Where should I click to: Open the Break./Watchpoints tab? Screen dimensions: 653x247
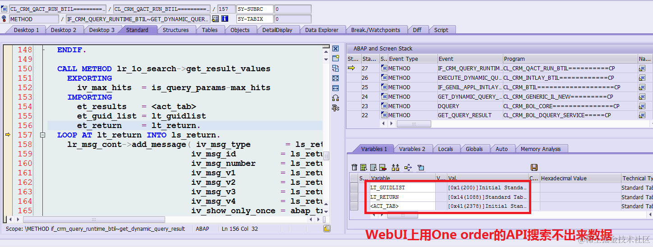(376, 30)
